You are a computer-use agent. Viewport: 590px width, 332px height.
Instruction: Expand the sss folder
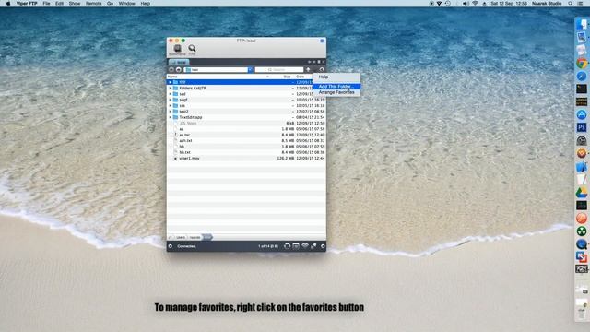point(170,106)
